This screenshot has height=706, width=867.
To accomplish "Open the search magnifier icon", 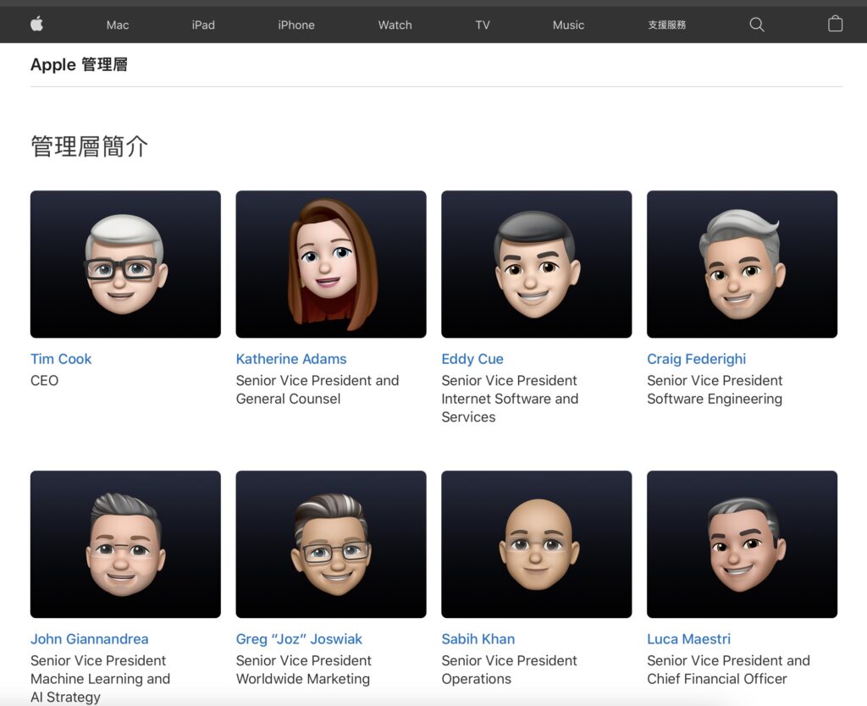I will (756, 25).
